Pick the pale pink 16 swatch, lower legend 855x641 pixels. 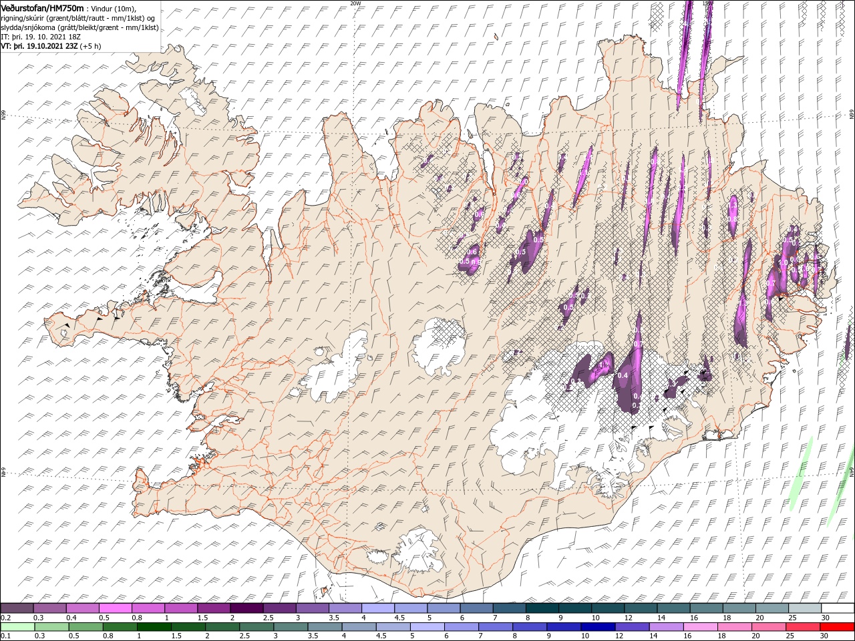701,627
